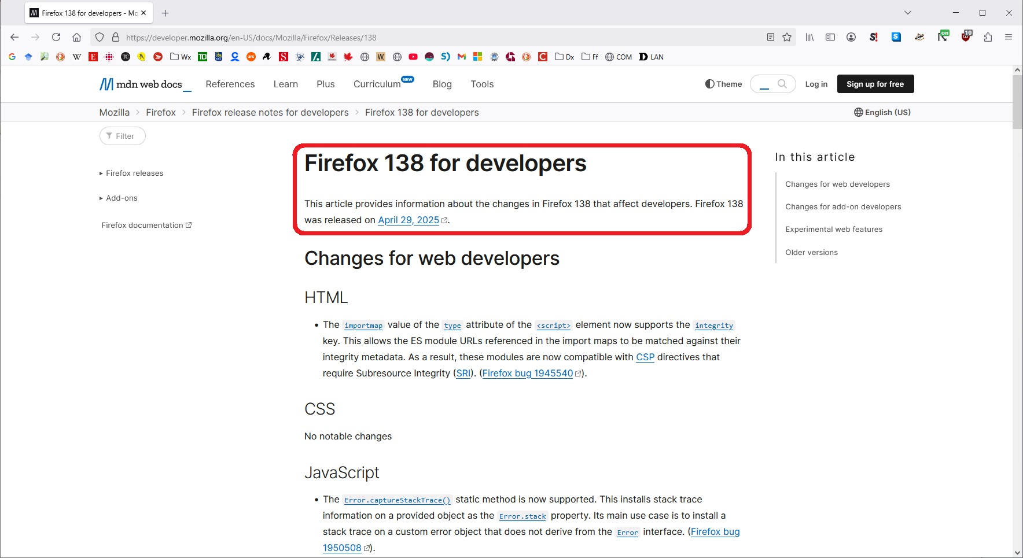Open the Gmail bookmark in bookmarks toolbar
The width and height of the screenshot is (1023, 558).
[x=462, y=57]
